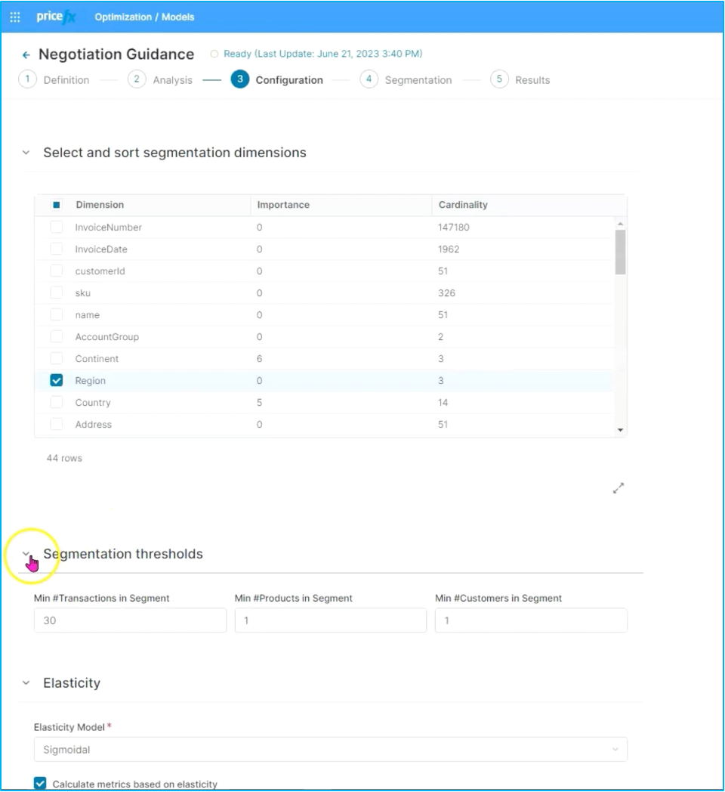
Task: Click step 5 Results circle icon
Action: point(499,79)
